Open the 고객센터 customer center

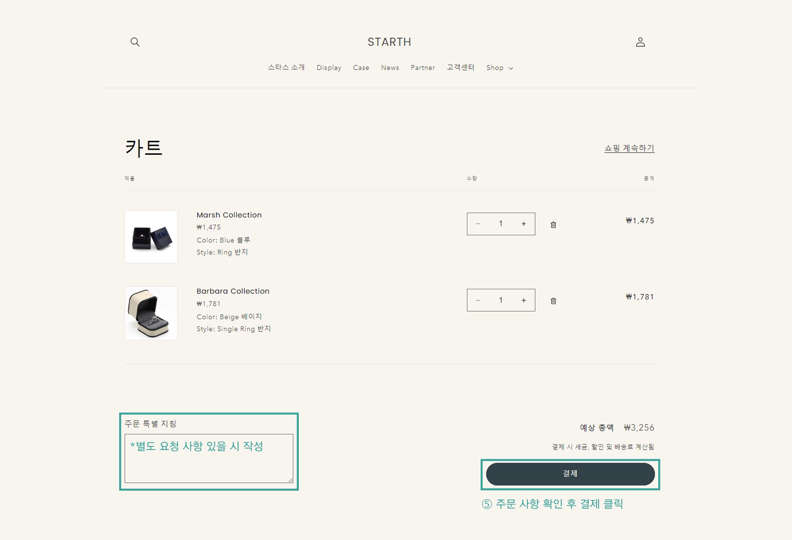[461, 67]
